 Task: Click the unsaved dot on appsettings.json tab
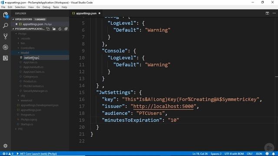[99, 13]
